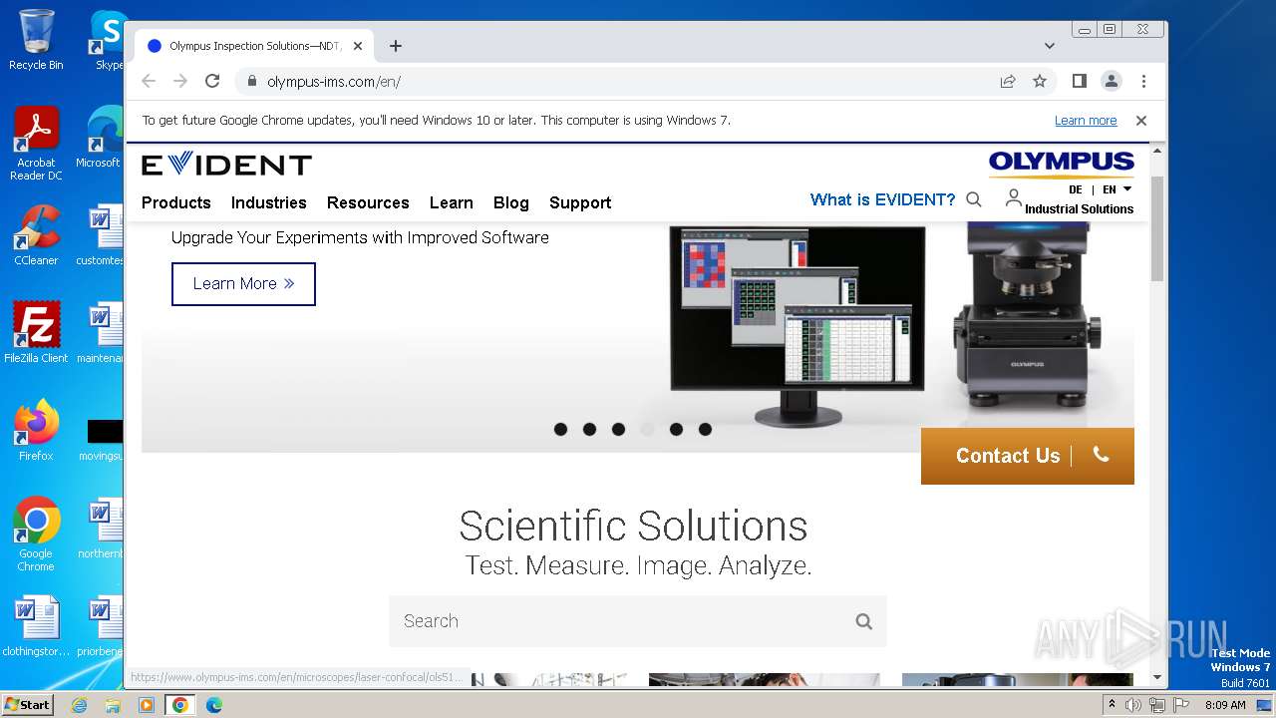Click the taskbar clock showing 8:09 AM
Screen dimensions: 1276x718
(1225, 705)
